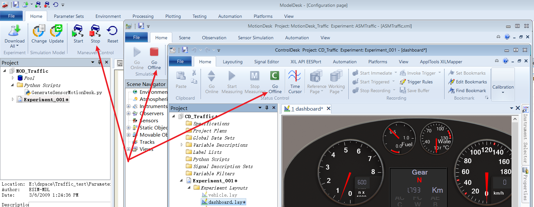Click Invoke Trigger
534x207 pixels.
[x=418, y=73]
